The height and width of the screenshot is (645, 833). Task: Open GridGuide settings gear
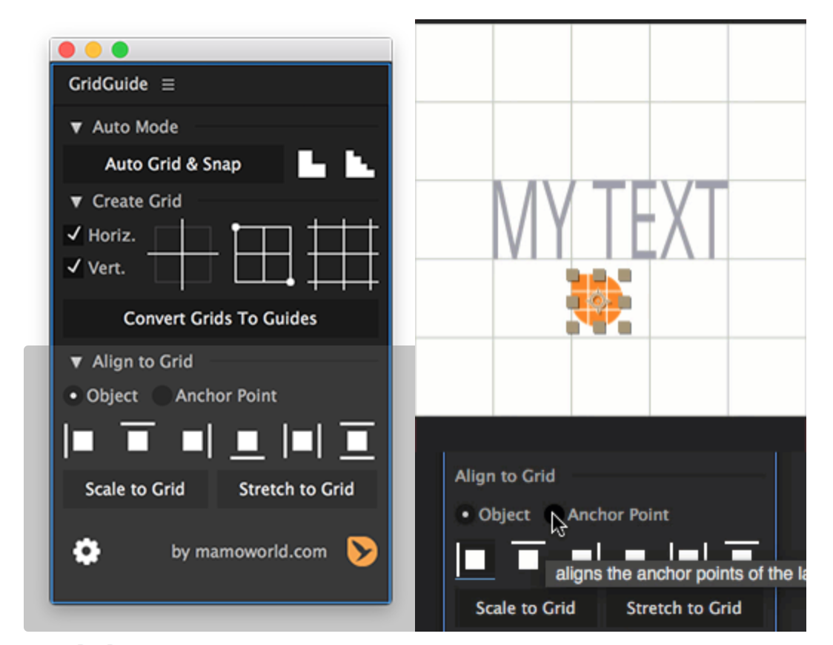click(x=87, y=552)
